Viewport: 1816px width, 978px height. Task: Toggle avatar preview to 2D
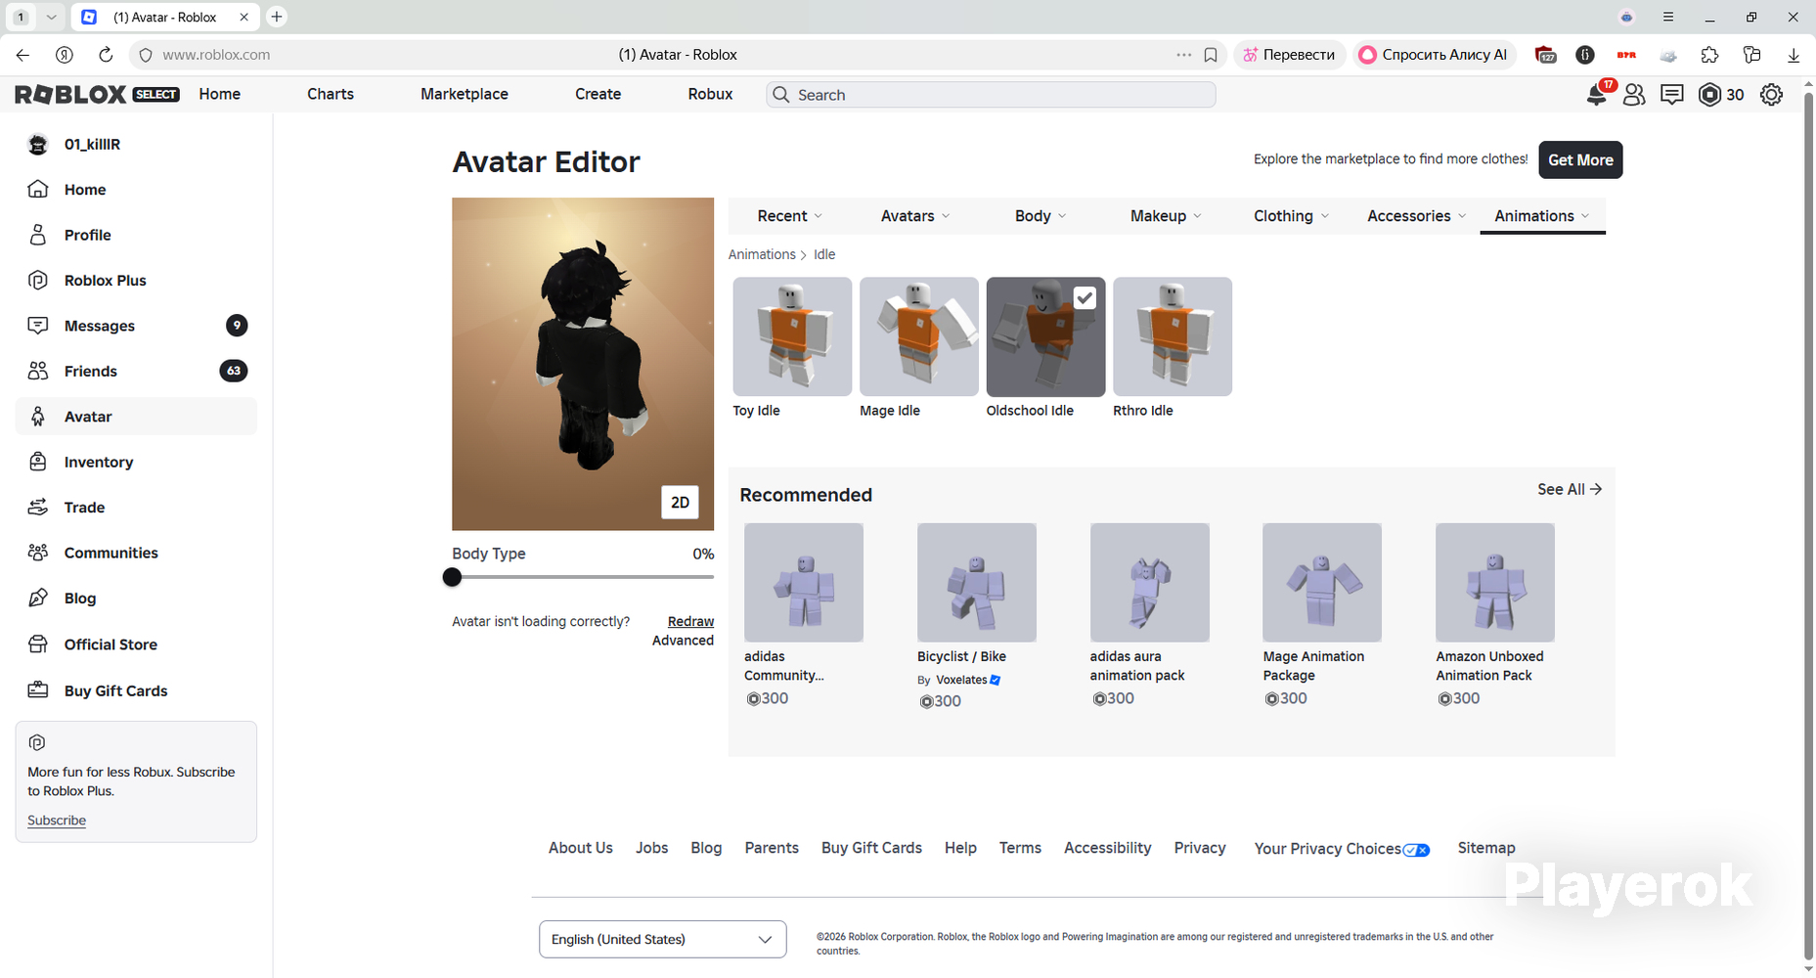point(680,503)
